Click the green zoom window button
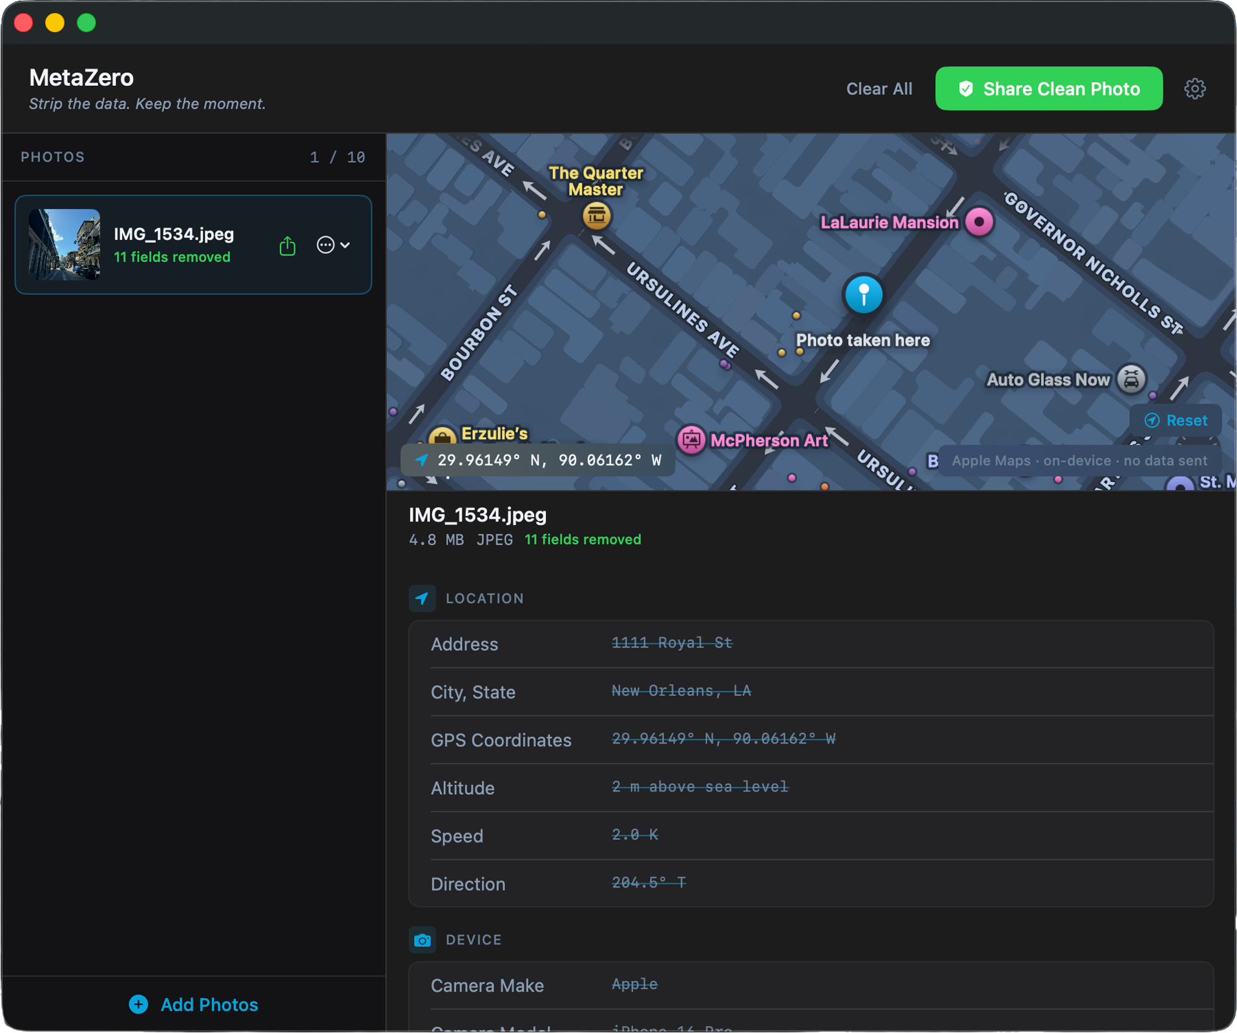This screenshot has width=1237, height=1033. tap(86, 23)
